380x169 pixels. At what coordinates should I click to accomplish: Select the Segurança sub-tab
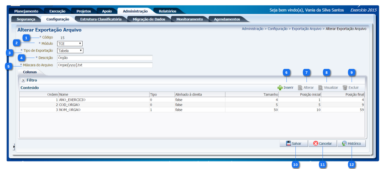(x=25, y=19)
